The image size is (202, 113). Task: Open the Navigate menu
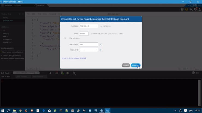pos(53,14)
